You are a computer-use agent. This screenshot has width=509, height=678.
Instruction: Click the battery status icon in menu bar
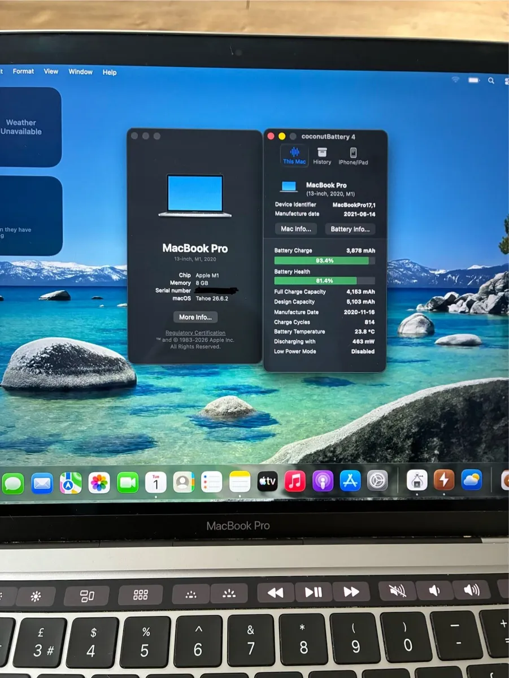(x=474, y=80)
